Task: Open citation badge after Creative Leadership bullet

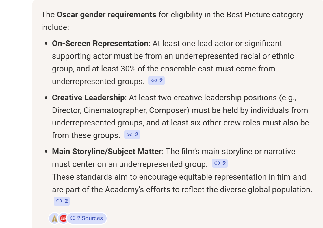Action: (x=132, y=134)
